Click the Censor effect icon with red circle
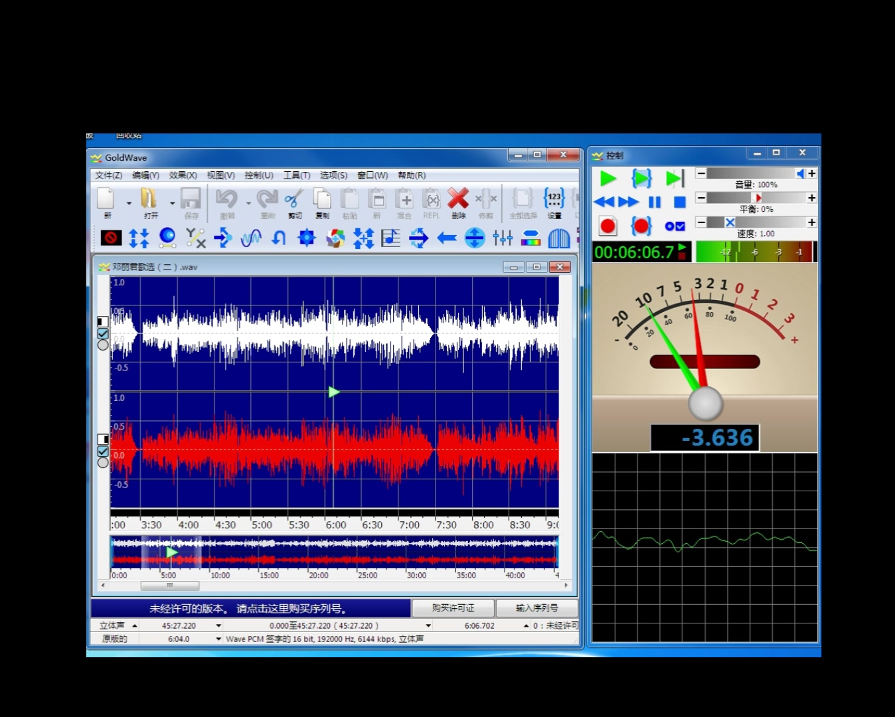 coord(111,238)
